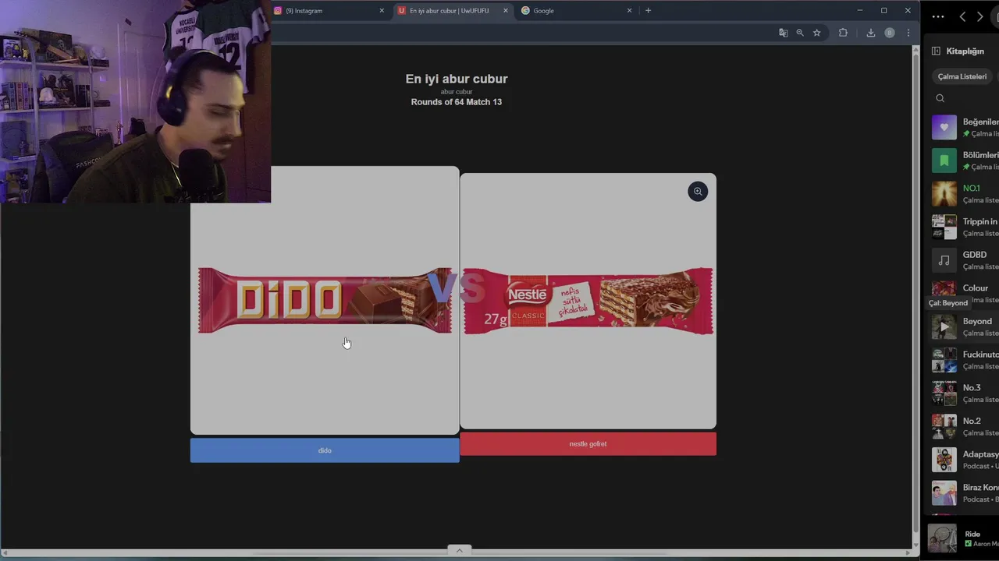The image size is (999, 561).
Task: Open the No.3 playlist
Action: pos(965,393)
